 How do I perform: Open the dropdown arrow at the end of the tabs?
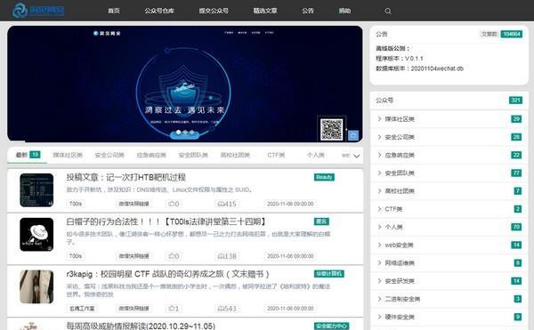tap(357, 157)
